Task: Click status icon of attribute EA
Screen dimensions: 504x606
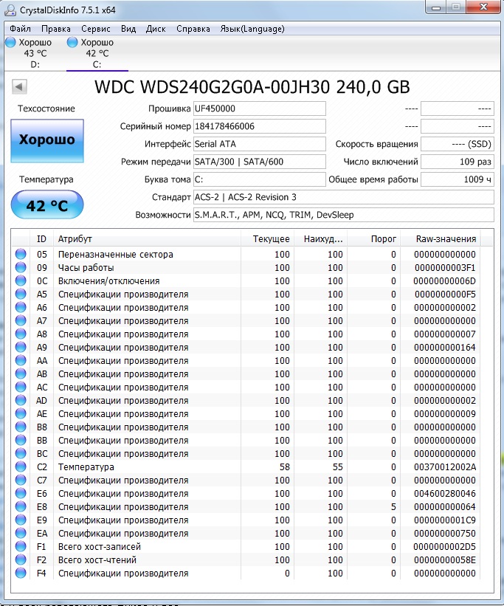Action: (21, 533)
